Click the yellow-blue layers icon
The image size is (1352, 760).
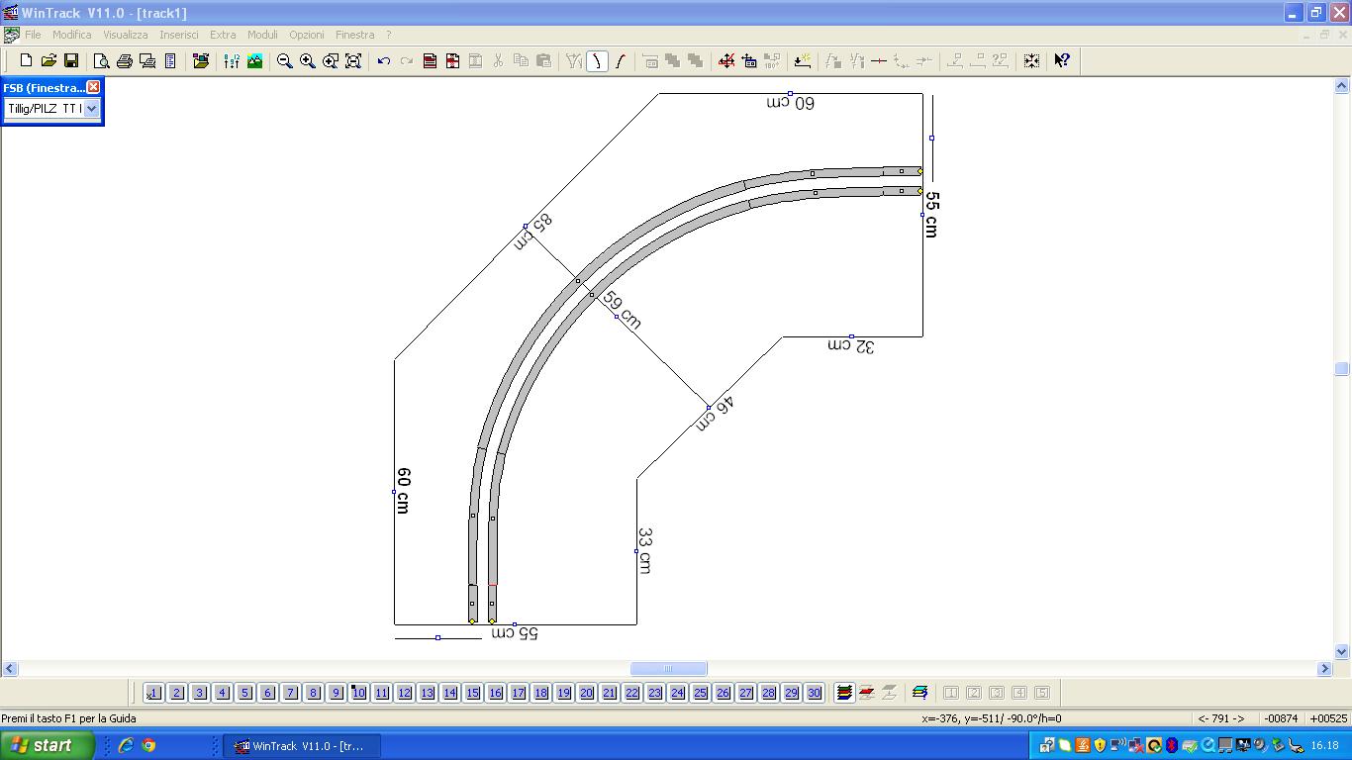coord(920,693)
